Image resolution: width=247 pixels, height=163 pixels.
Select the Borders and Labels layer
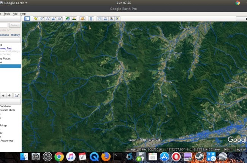point(7,110)
